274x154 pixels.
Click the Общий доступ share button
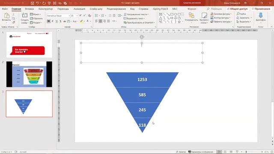coord(237,9)
